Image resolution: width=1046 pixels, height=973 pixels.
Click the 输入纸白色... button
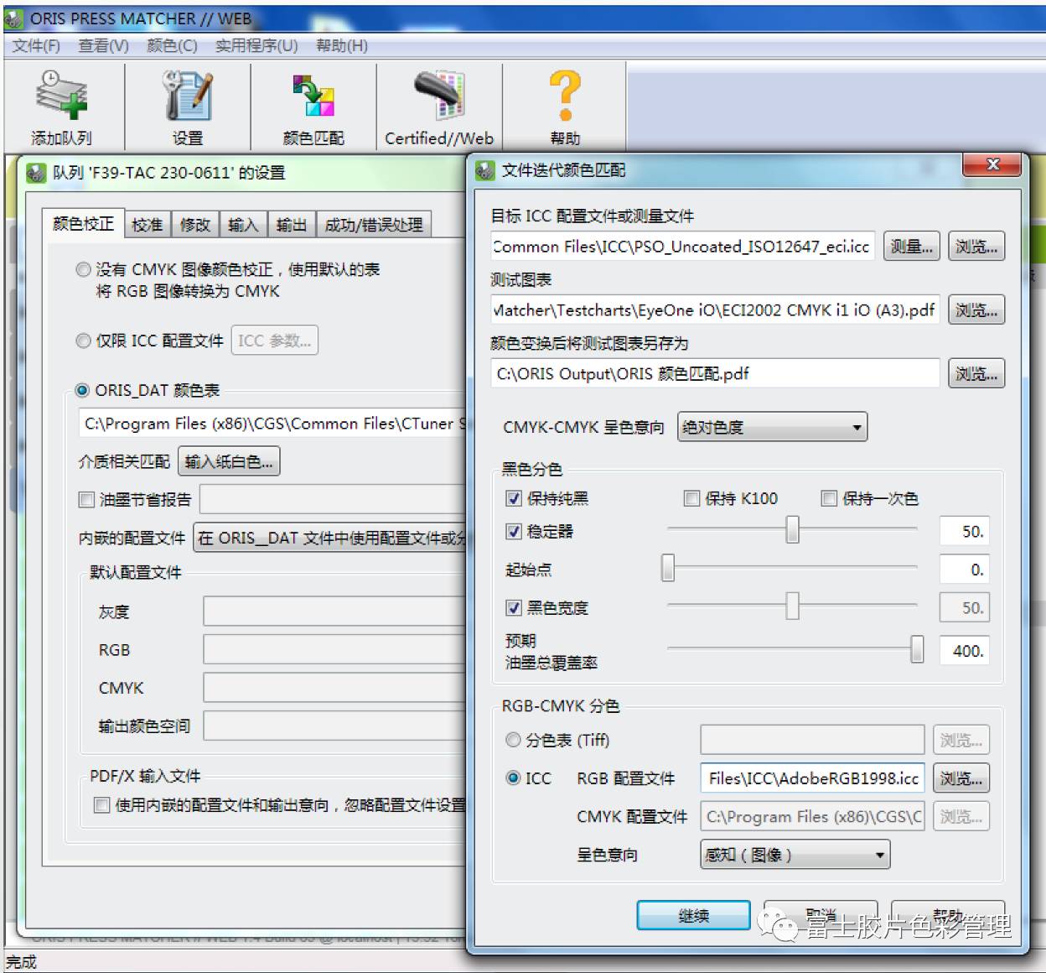[x=229, y=461]
